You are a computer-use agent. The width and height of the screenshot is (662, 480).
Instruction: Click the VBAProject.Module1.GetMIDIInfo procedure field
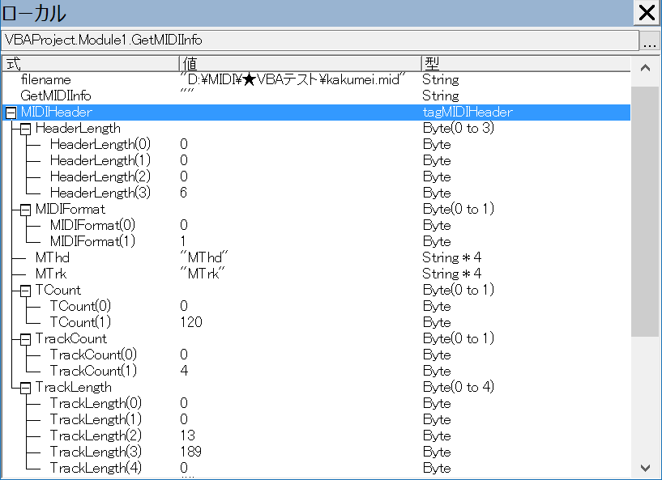[319, 40]
